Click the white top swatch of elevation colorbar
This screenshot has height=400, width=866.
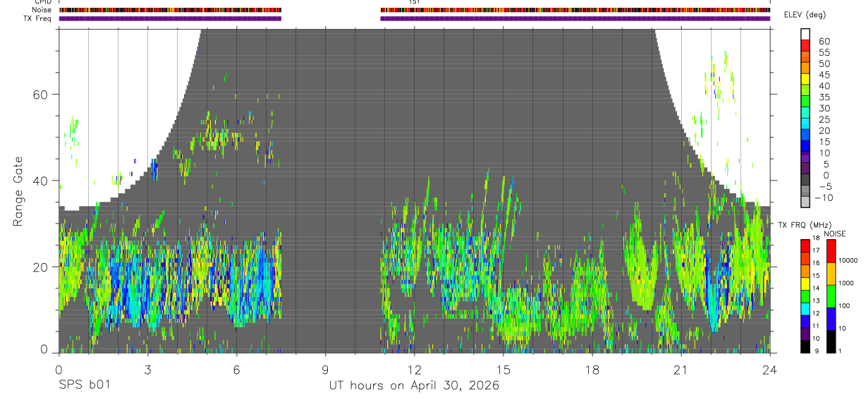pyautogui.click(x=805, y=33)
